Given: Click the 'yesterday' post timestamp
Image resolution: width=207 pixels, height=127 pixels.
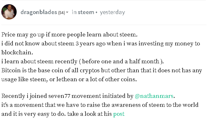Looking at the screenshot, I should [x=112, y=12].
